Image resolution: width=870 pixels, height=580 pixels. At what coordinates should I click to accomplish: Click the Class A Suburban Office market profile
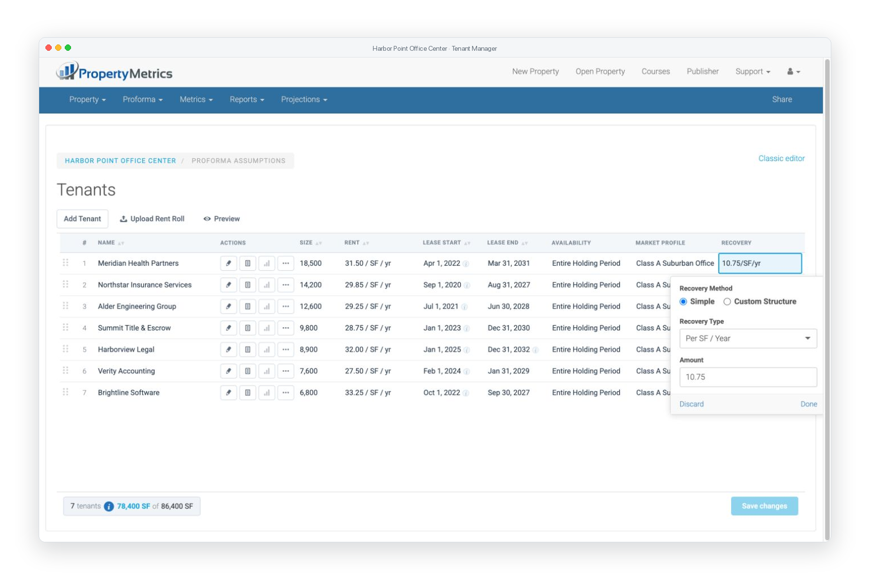point(675,263)
